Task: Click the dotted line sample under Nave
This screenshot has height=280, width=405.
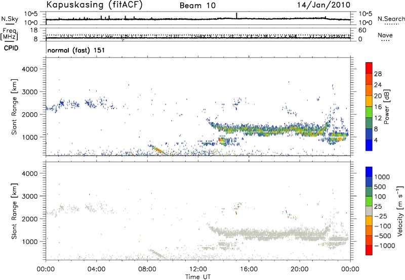Action: tap(385, 40)
